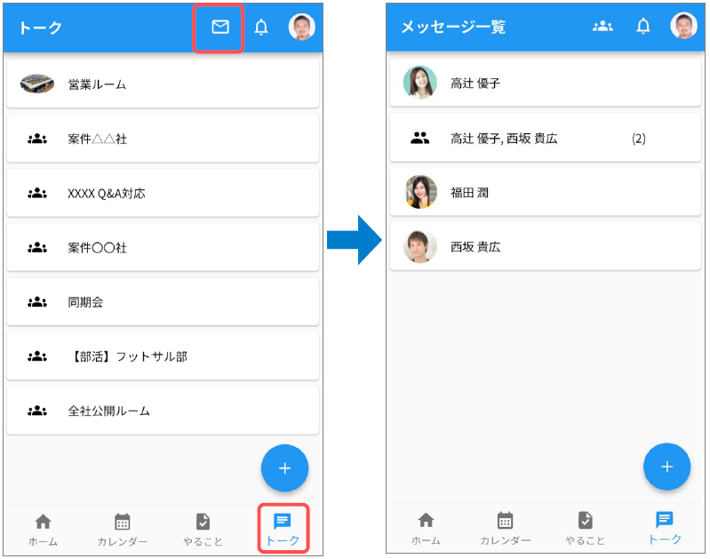Screen dimensions: 710x559
Task: Open the 同期会 talk room
Action: click(x=163, y=301)
